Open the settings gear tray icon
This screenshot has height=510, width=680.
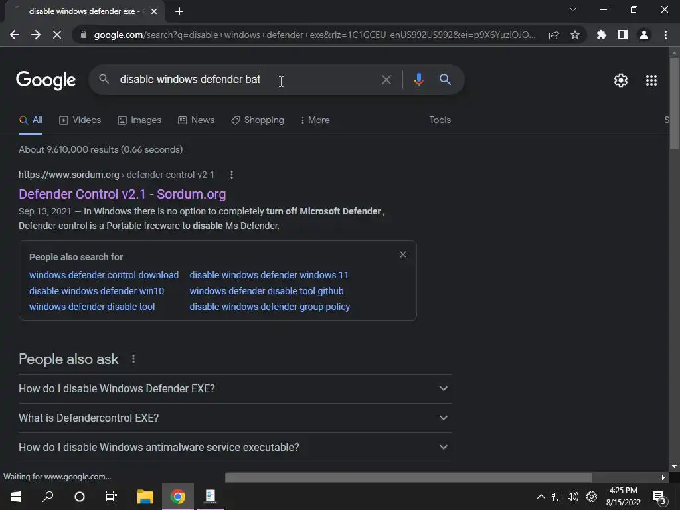click(x=592, y=497)
